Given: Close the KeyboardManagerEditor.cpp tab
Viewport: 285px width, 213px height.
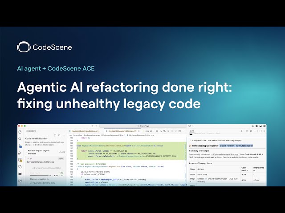Looking at the screenshot, I should pyautogui.click(x=138, y=131).
